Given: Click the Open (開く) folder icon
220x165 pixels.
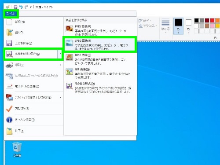Looking at the screenshot, I should point(9,33).
